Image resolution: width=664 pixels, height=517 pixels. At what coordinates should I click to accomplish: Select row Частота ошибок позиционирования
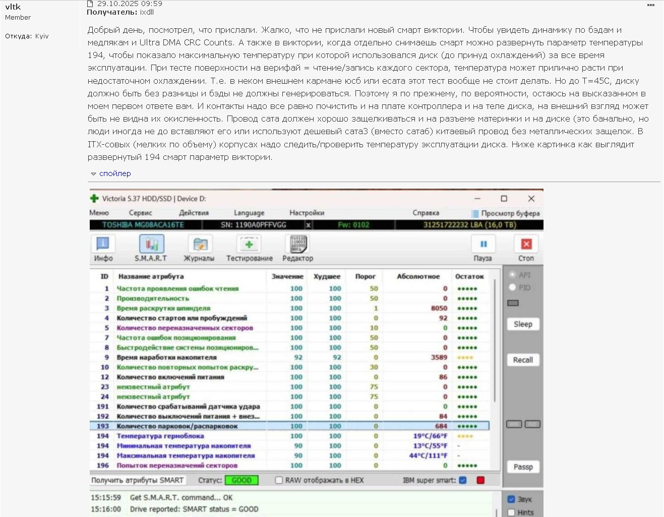(x=289, y=338)
